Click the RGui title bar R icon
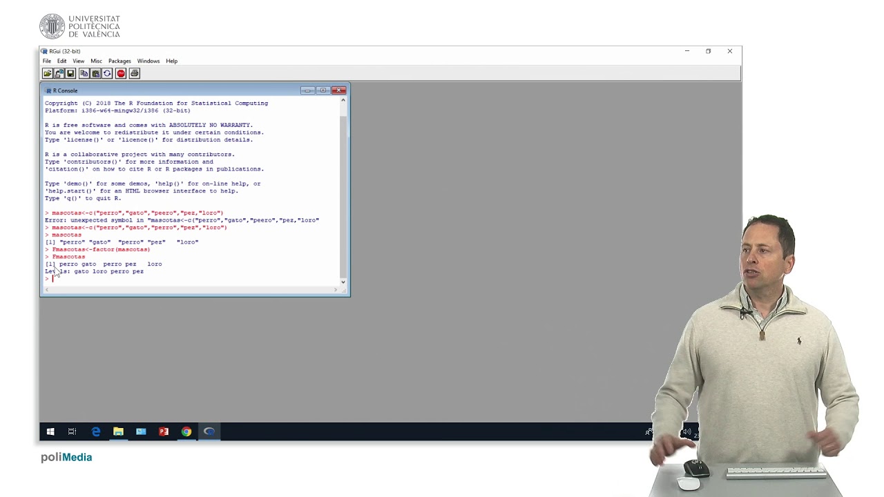884x497 pixels. click(44, 51)
